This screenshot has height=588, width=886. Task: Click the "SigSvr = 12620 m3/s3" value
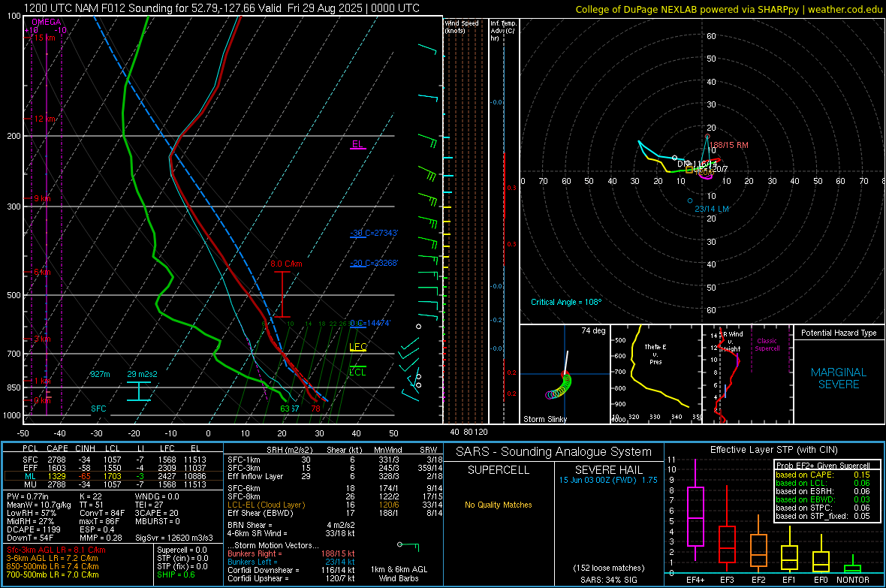tap(174, 538)
